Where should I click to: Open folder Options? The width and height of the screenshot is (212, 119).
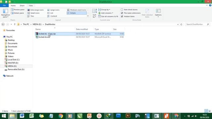point(158,13)
